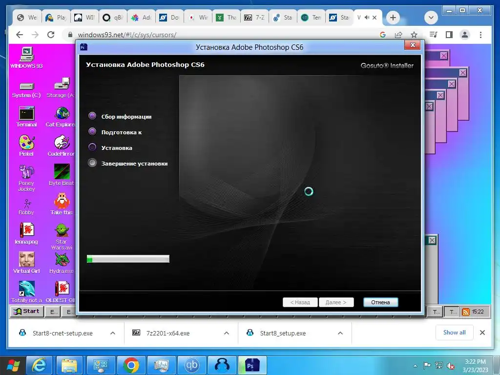
Task: Select the Завершение установки step indicator
Action: [x=92, y=163]
